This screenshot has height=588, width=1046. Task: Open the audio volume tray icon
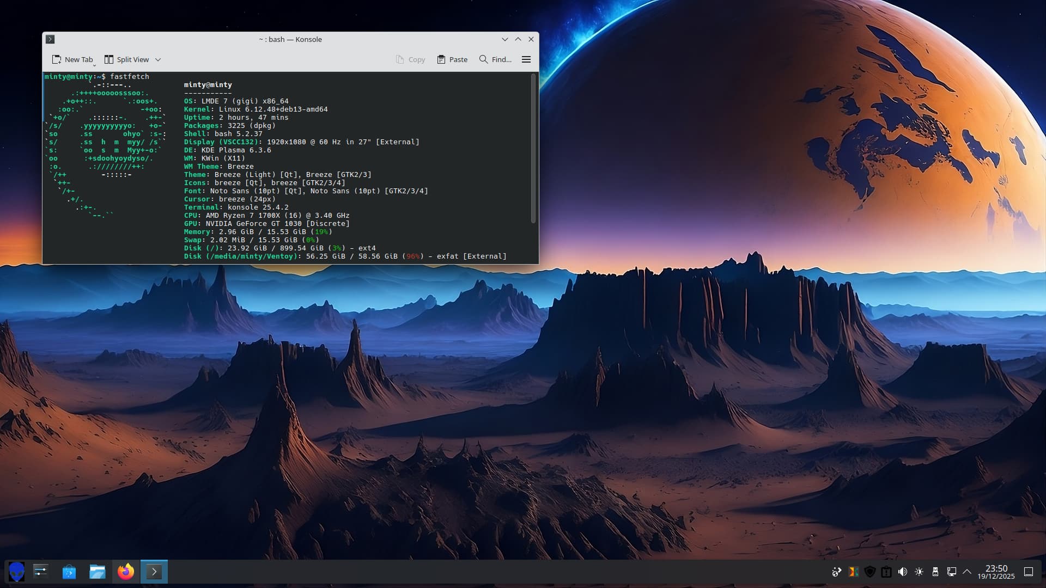903,572
